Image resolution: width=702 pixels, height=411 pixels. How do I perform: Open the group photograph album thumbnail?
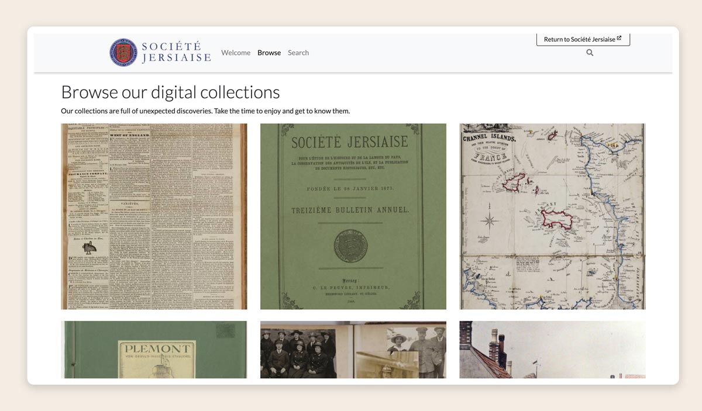(353, 350)
